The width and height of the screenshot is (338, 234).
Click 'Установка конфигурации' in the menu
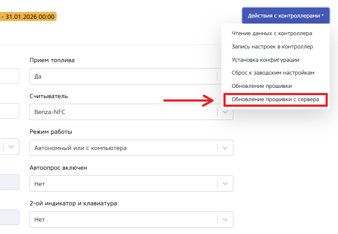pos(266,60)
